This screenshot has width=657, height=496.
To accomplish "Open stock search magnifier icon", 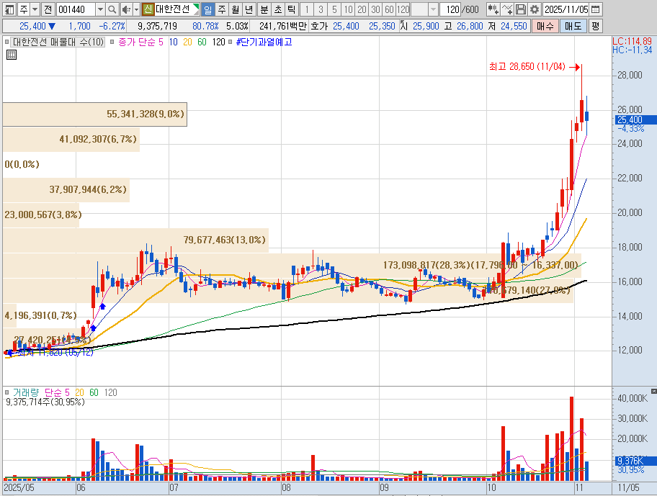I will click(x=112, y=9).
